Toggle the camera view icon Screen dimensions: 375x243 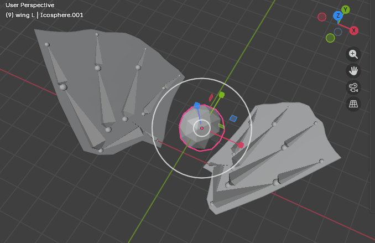tap(353, 87)
